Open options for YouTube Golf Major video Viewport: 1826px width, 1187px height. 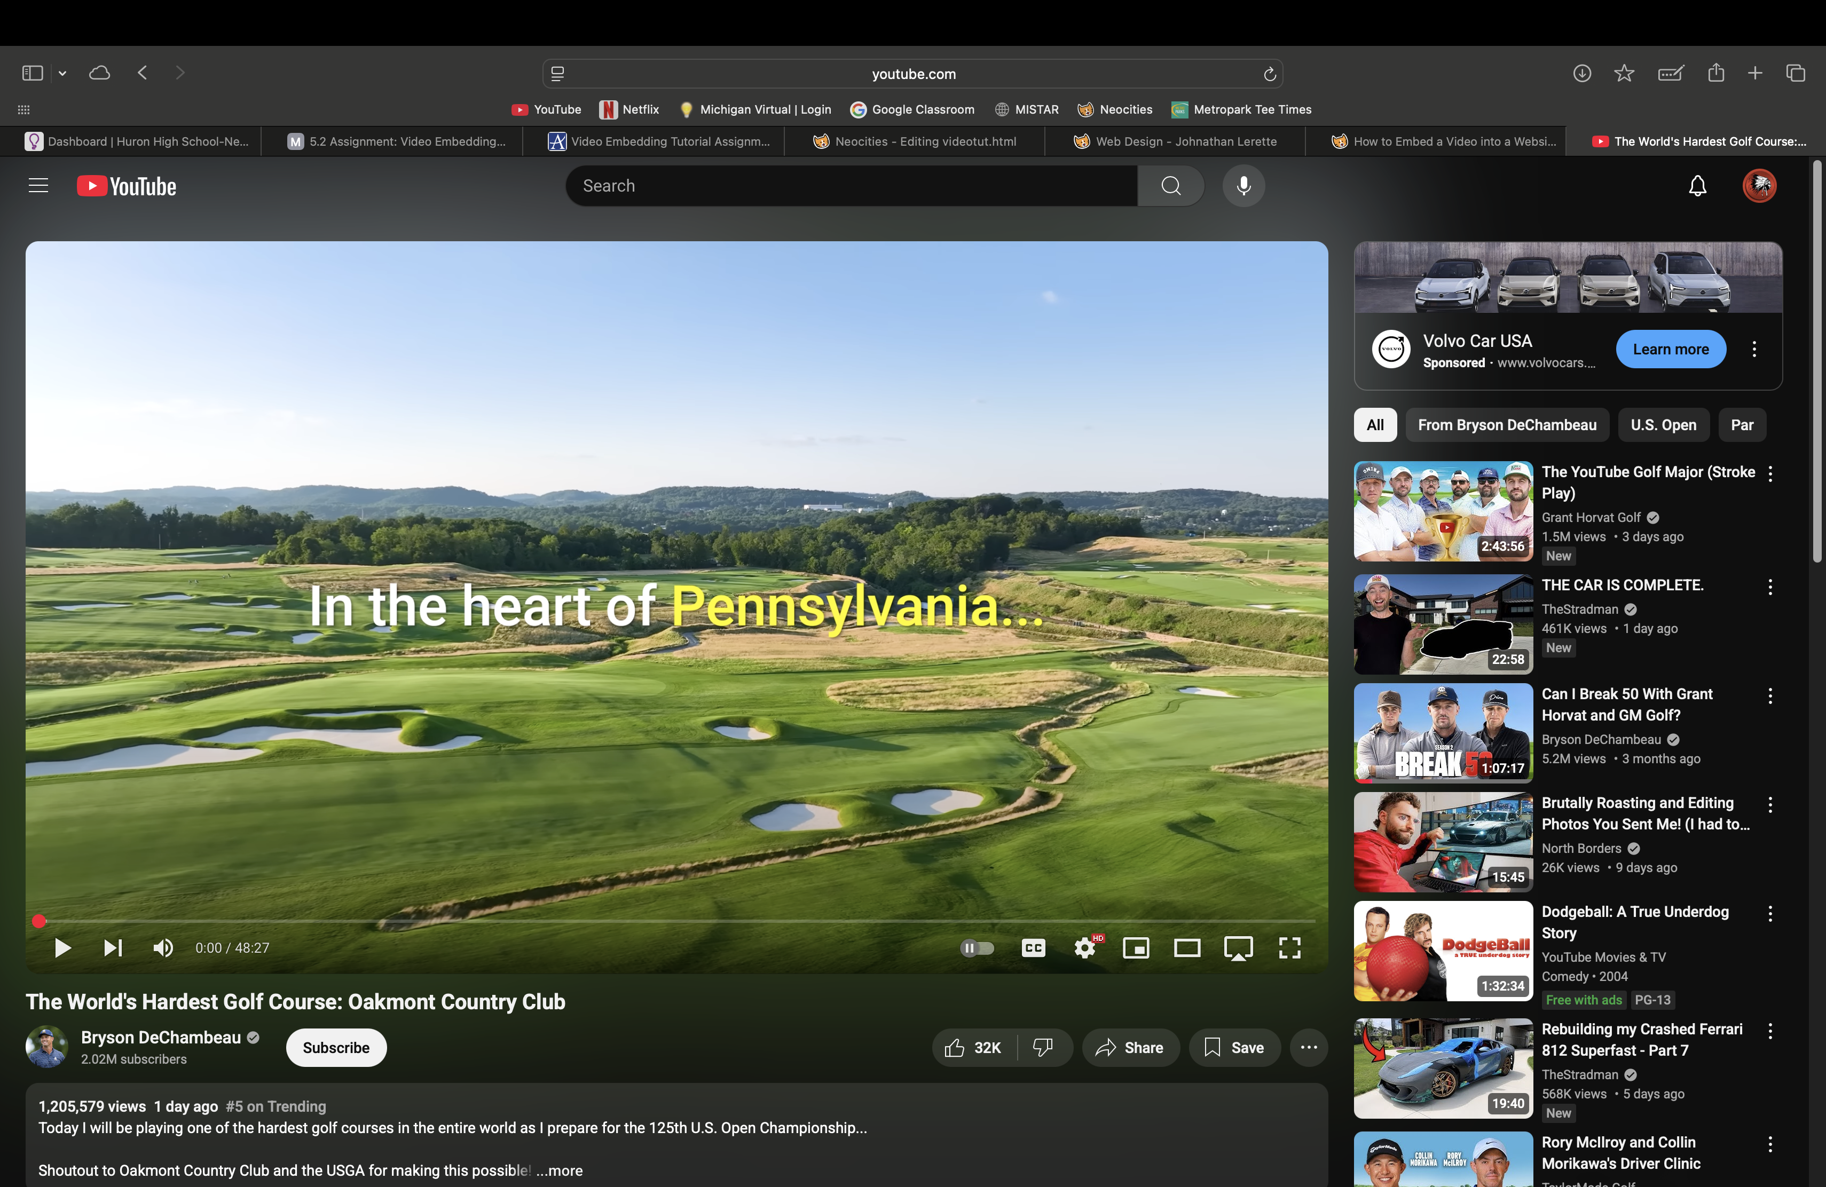point(1770,474)
